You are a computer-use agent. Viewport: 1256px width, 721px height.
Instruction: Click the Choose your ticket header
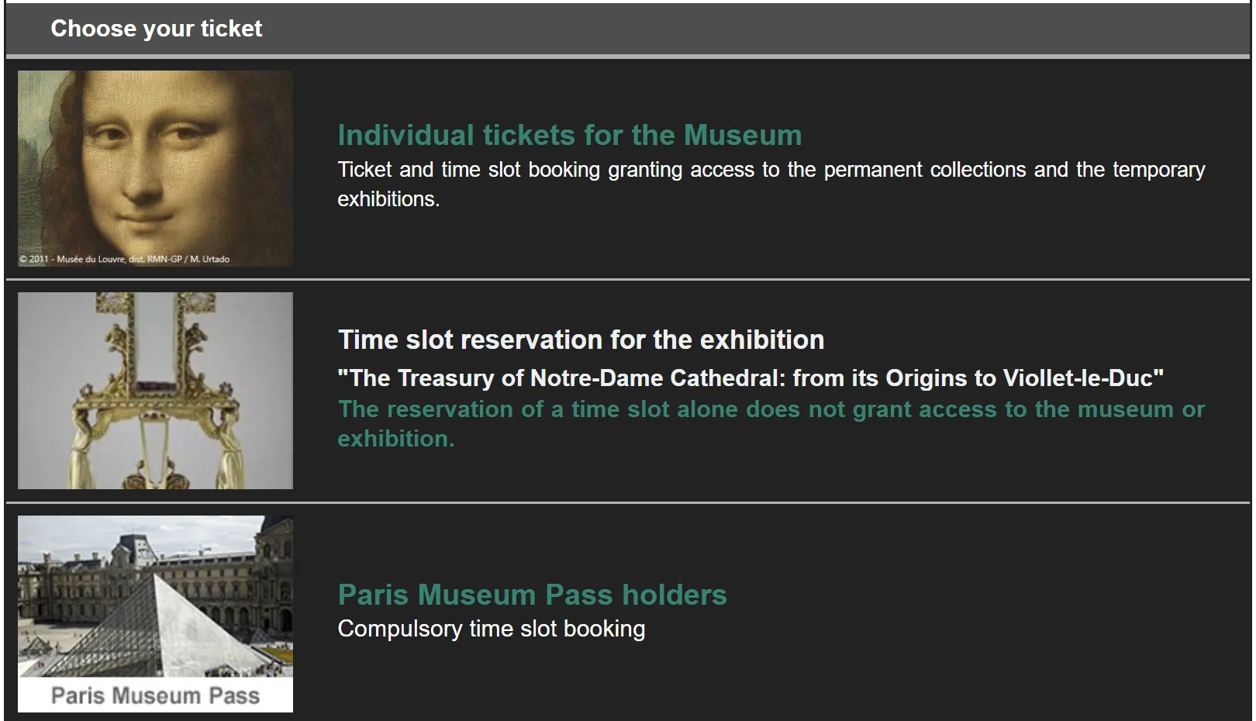[156, 29]
